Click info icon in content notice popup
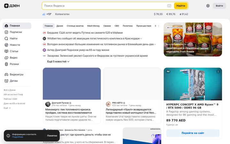This screenshot has height=144, width=230. pyautogui.click(x=8, y=136)
